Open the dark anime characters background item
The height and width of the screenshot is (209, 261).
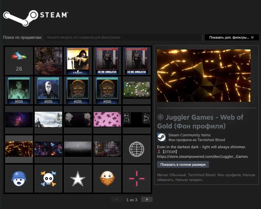(78, 120)
